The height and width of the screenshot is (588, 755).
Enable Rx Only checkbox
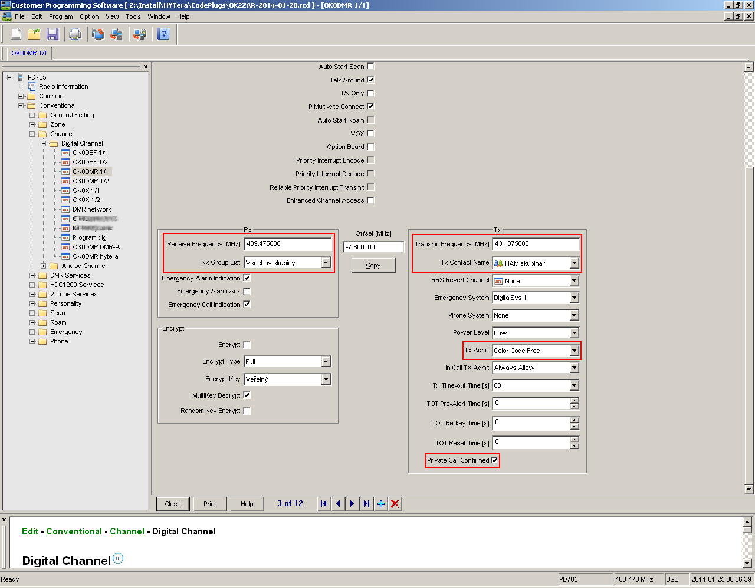(370, 93)
